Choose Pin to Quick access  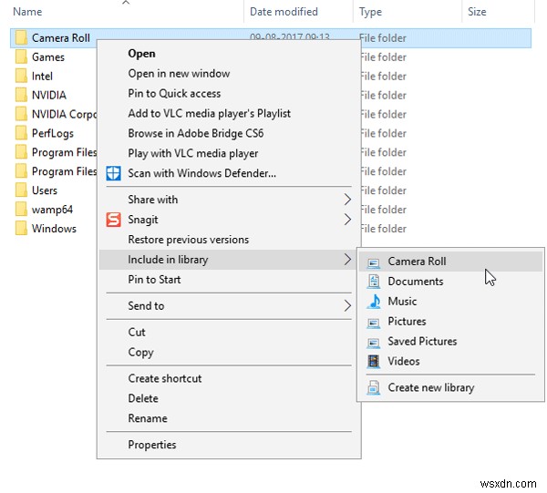(174, 94)
